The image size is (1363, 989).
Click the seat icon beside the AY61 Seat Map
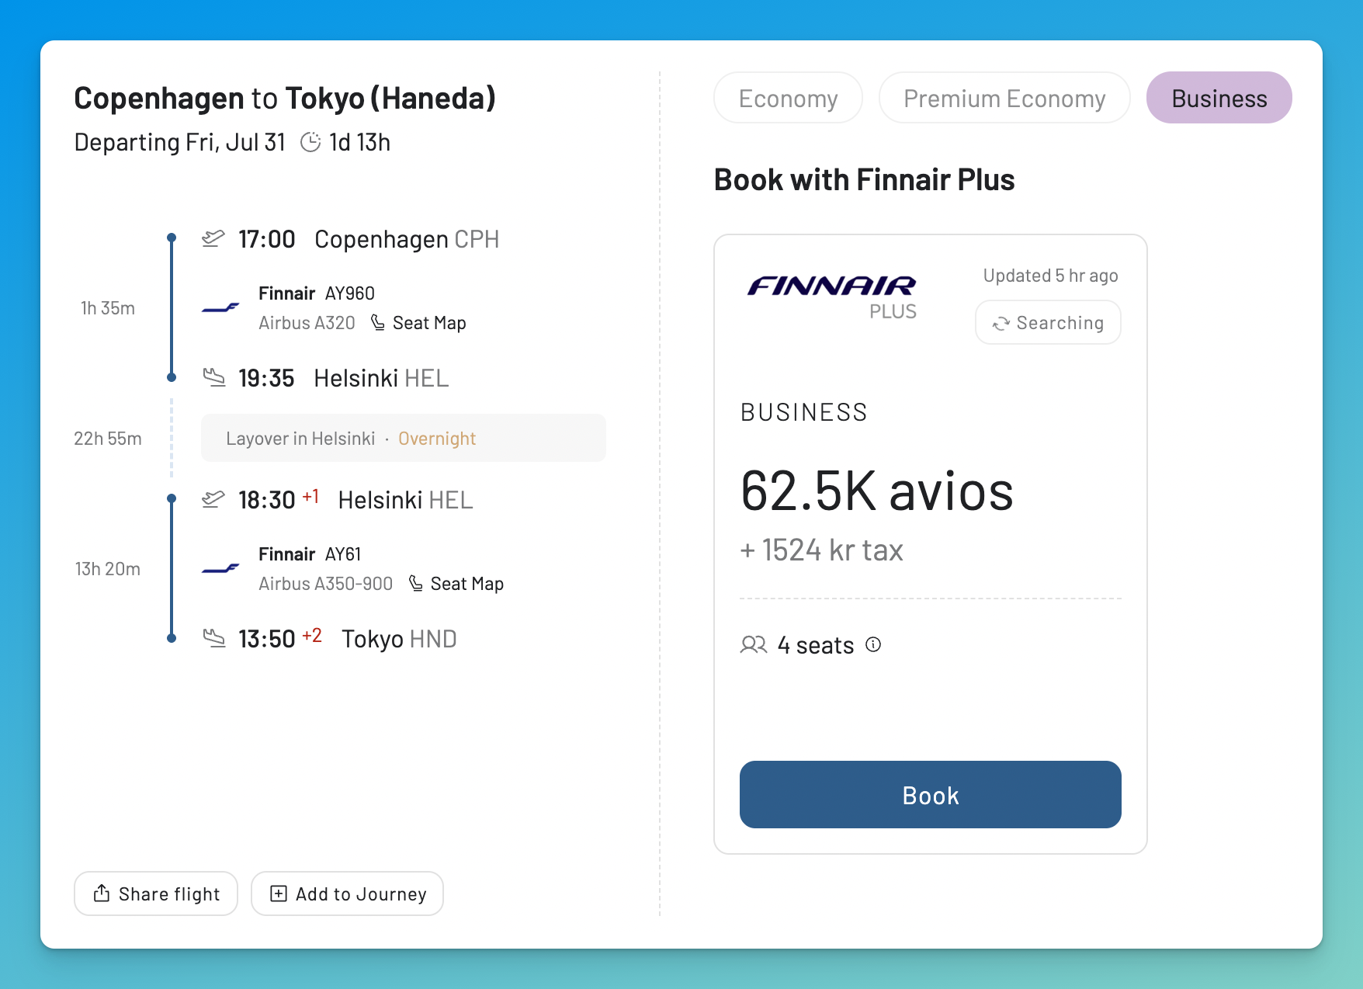click(416, 583)
